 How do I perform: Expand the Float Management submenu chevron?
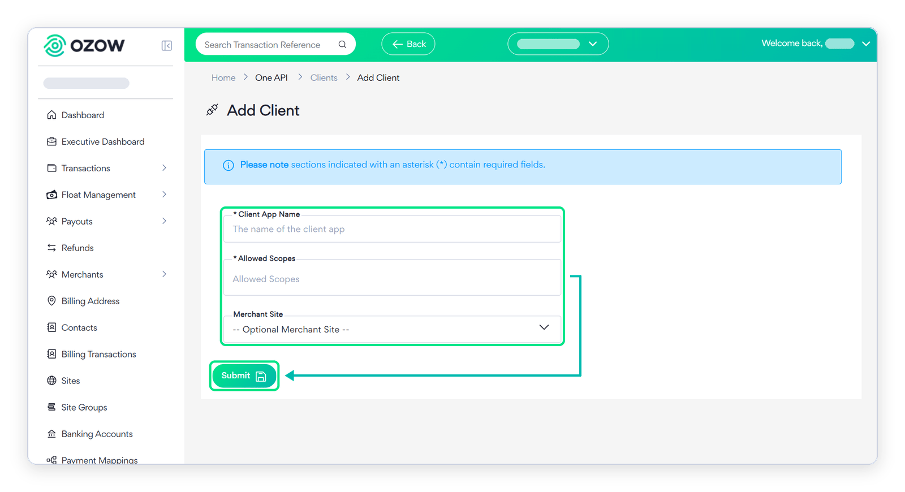(x=164, y=195)
